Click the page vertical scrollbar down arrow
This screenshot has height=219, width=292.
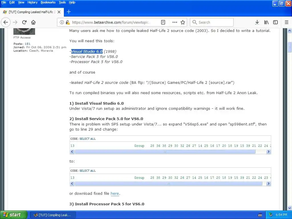pos(290,208)
